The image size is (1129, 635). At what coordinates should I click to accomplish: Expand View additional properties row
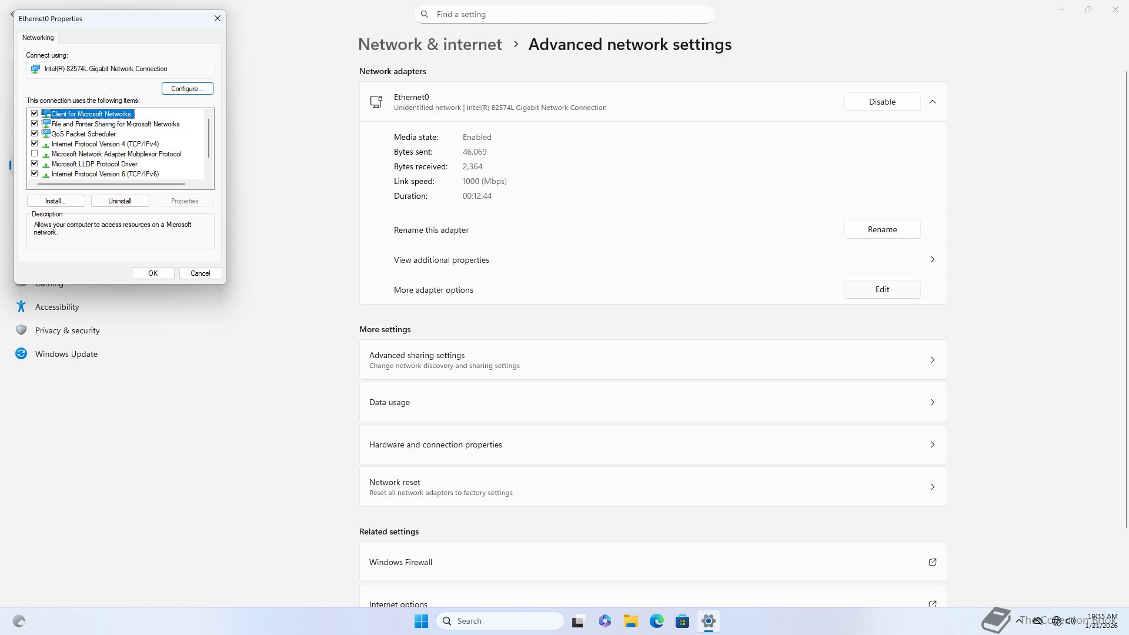(x=932, y=259)
